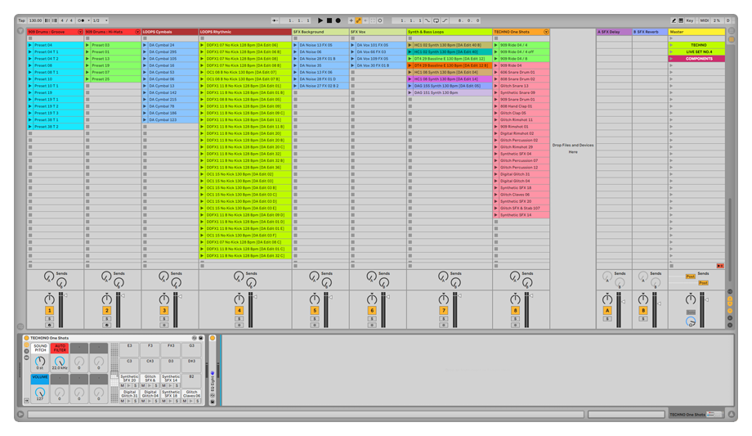The height and width of the screenshot is (436, 752).
Task: Fold the 909 Drums : Groove group
Action: 80,32
